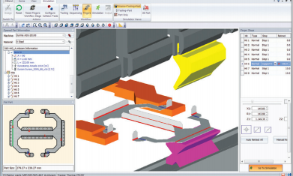The height and width of the screenshot is (176, 293).
Task: Select the Sequencing workflow icon
Action: pyautogui.click(x=75, y=9)
